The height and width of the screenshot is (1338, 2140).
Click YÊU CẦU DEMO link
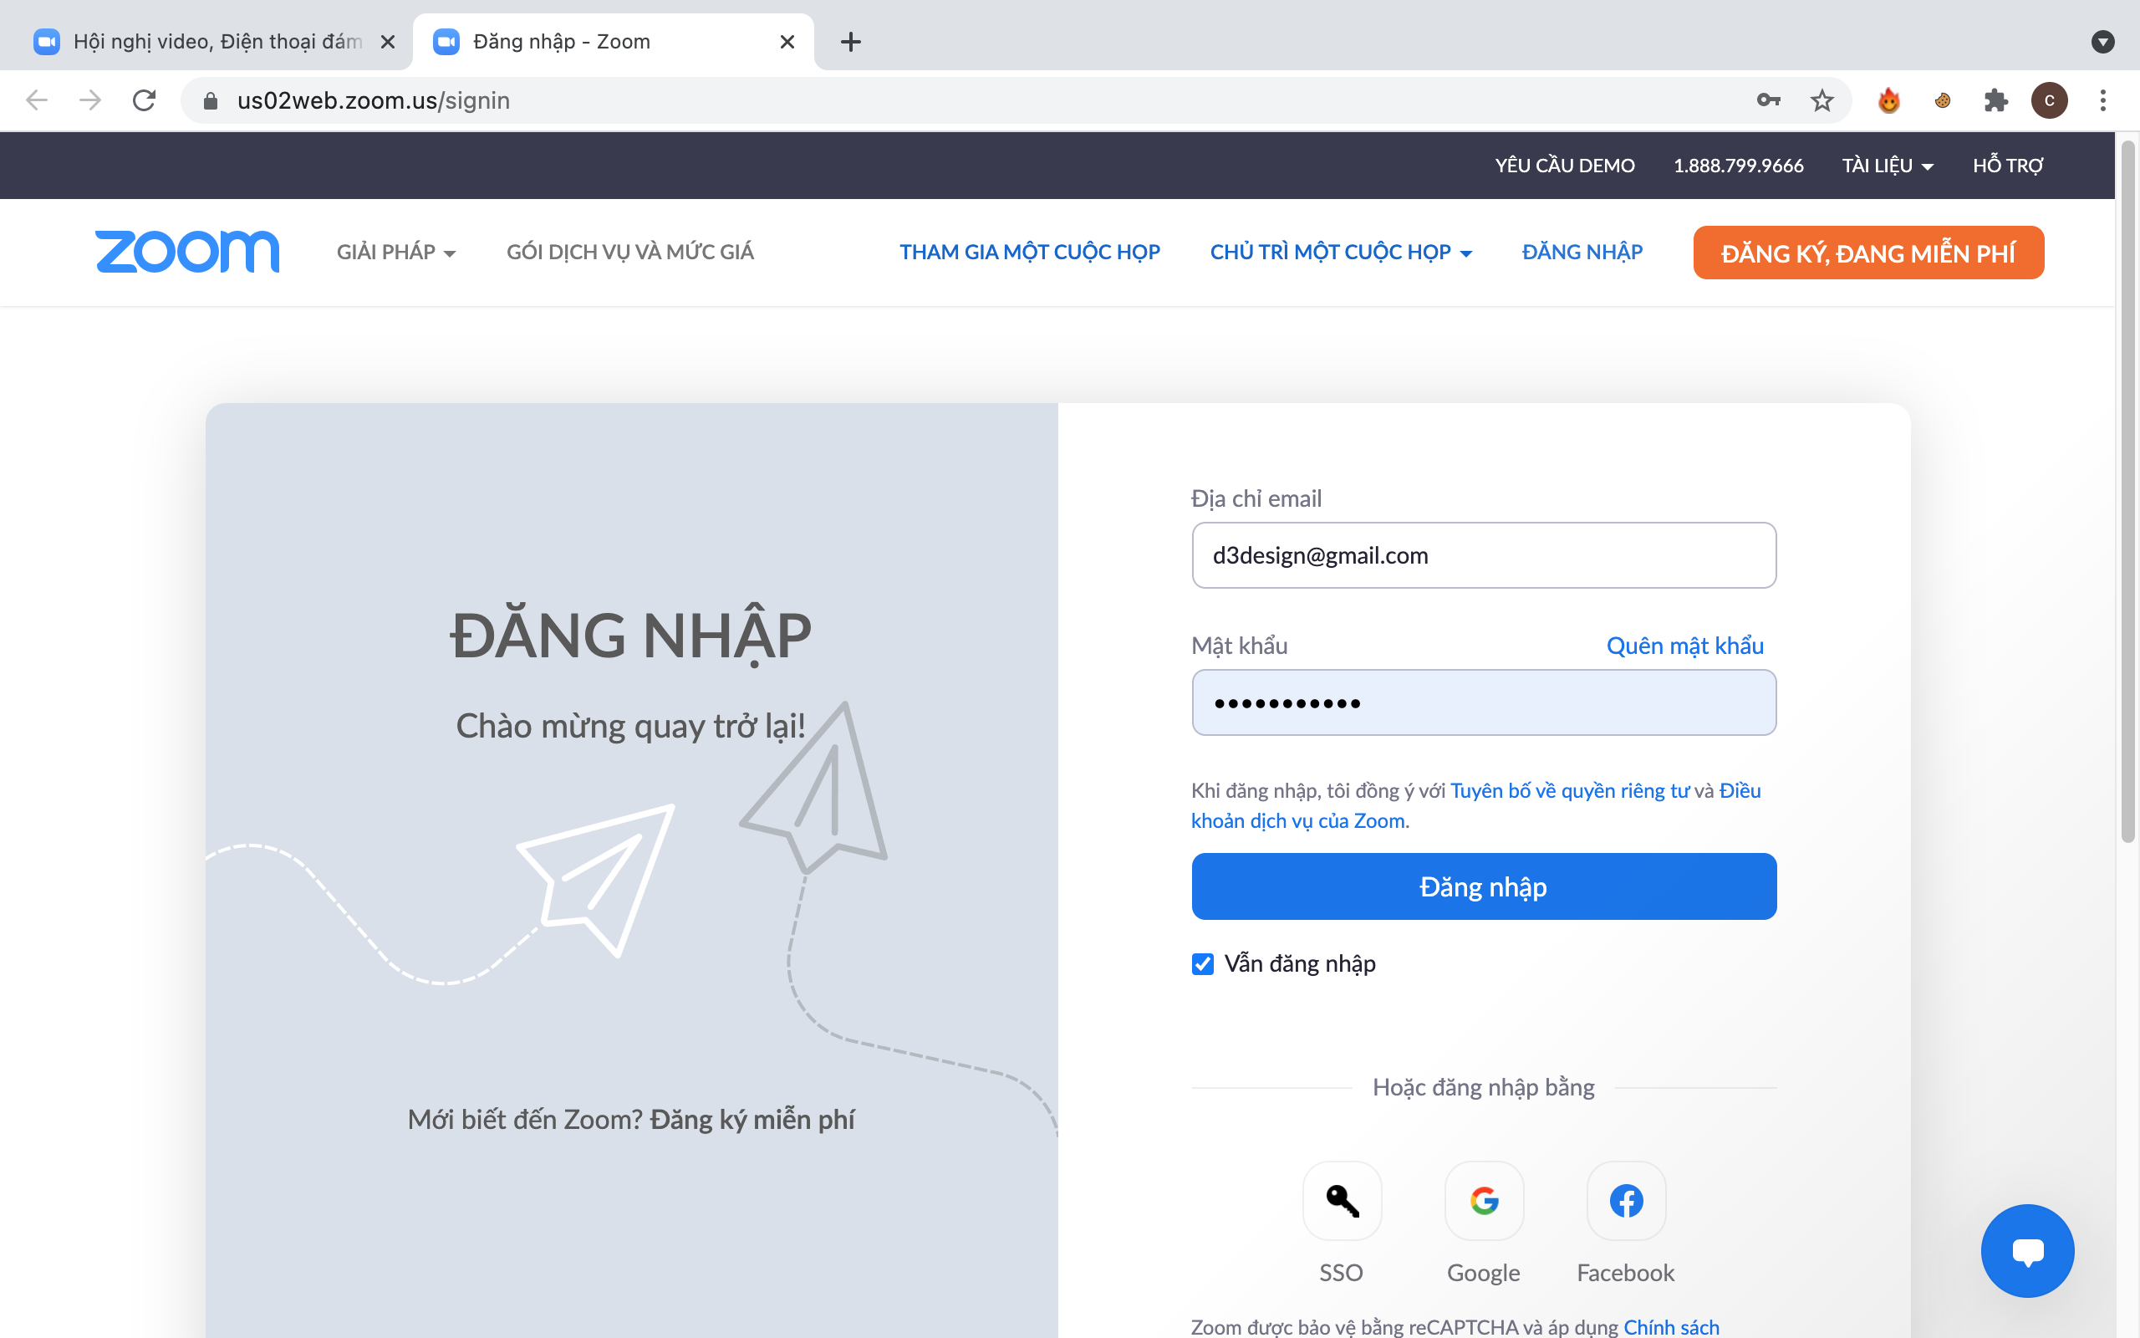click(x=1564, y=166)
